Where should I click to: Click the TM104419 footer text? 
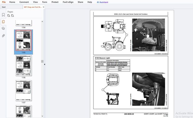[x=100, y=114]
